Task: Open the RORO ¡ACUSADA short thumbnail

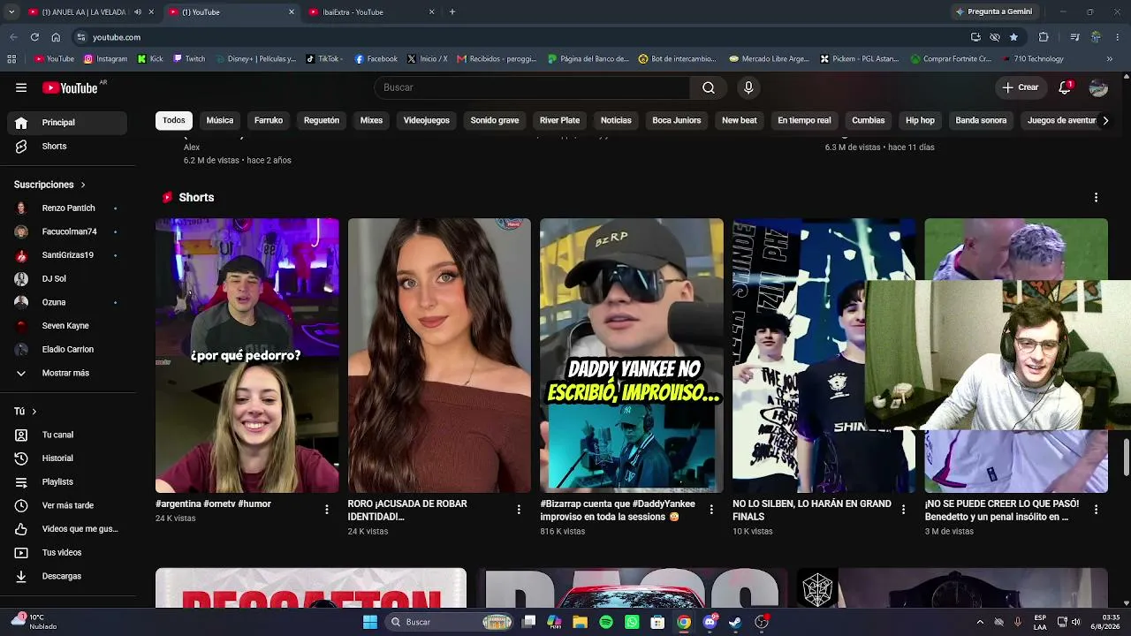Action: pyautogui.click(x=439, y=355)
